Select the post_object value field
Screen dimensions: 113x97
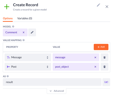(76, 67)
